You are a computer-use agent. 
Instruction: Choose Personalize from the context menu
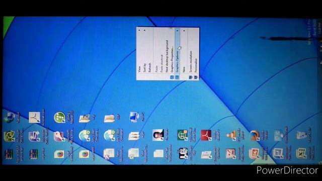point(196,54)
